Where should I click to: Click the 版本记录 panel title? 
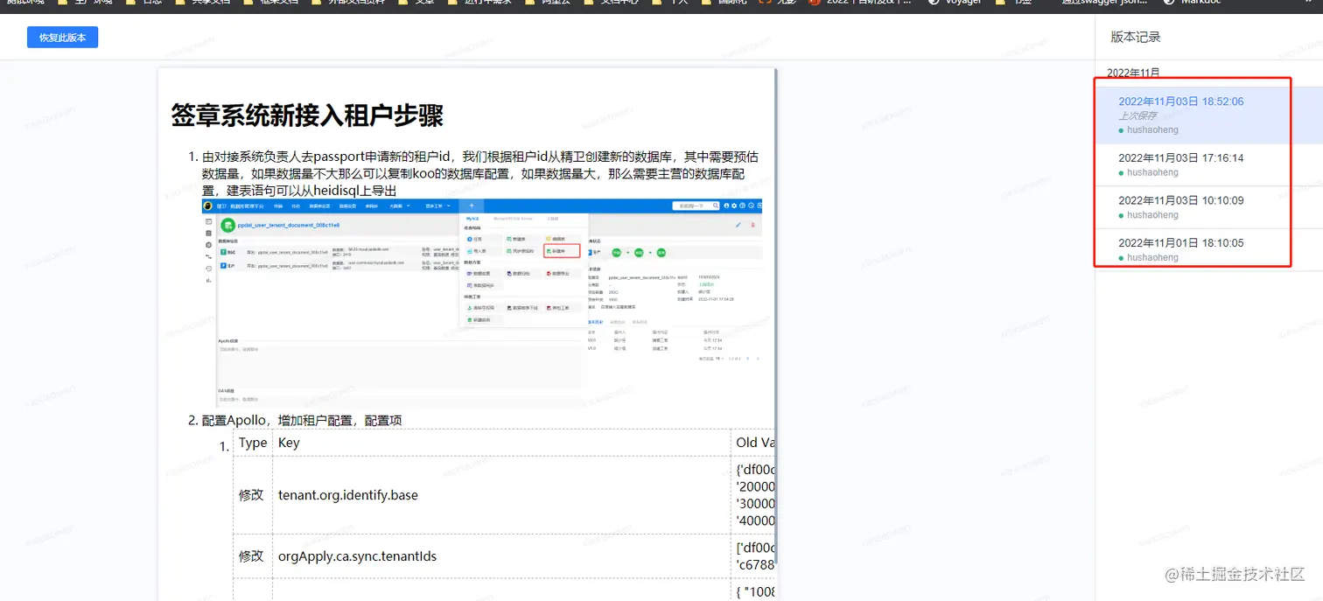[1136, 37]
